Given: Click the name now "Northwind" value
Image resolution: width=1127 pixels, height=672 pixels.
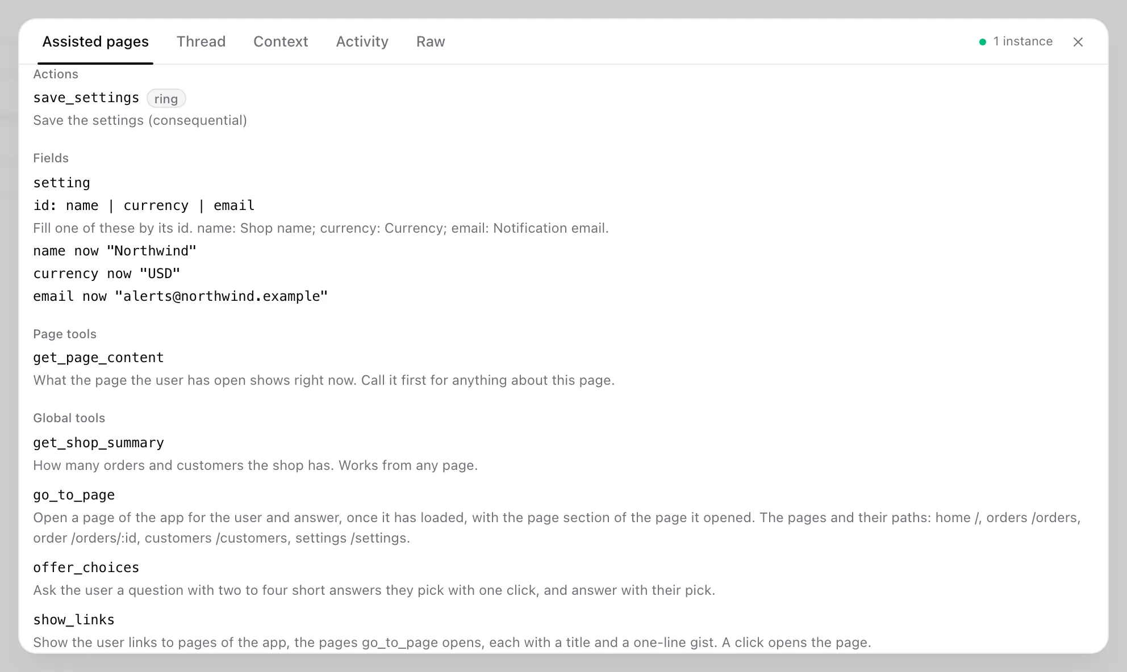Looking at the screenshot, I should [x=115, y=251].
